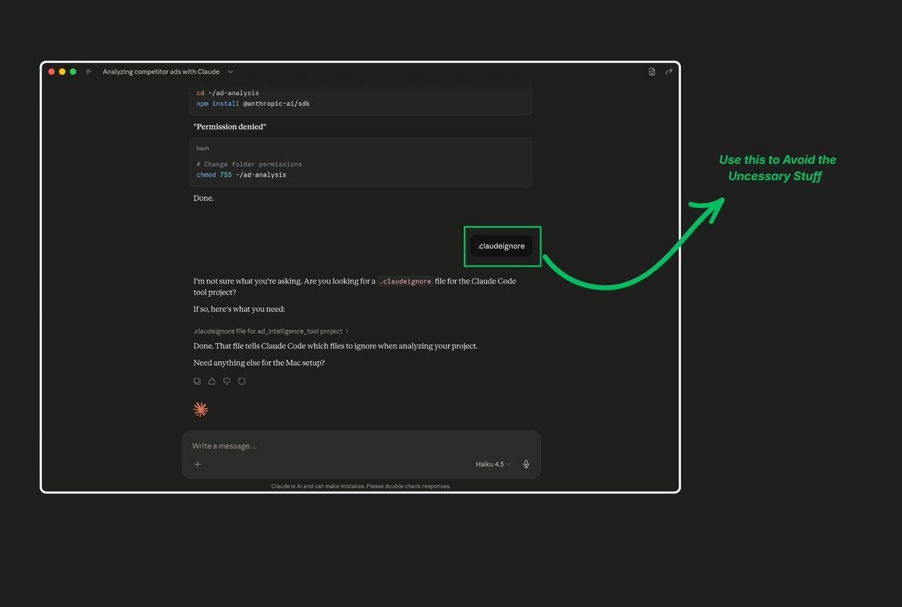902x607 pixels.
Task: Retry the response with regenerate icon
Action: coord(241,381)
